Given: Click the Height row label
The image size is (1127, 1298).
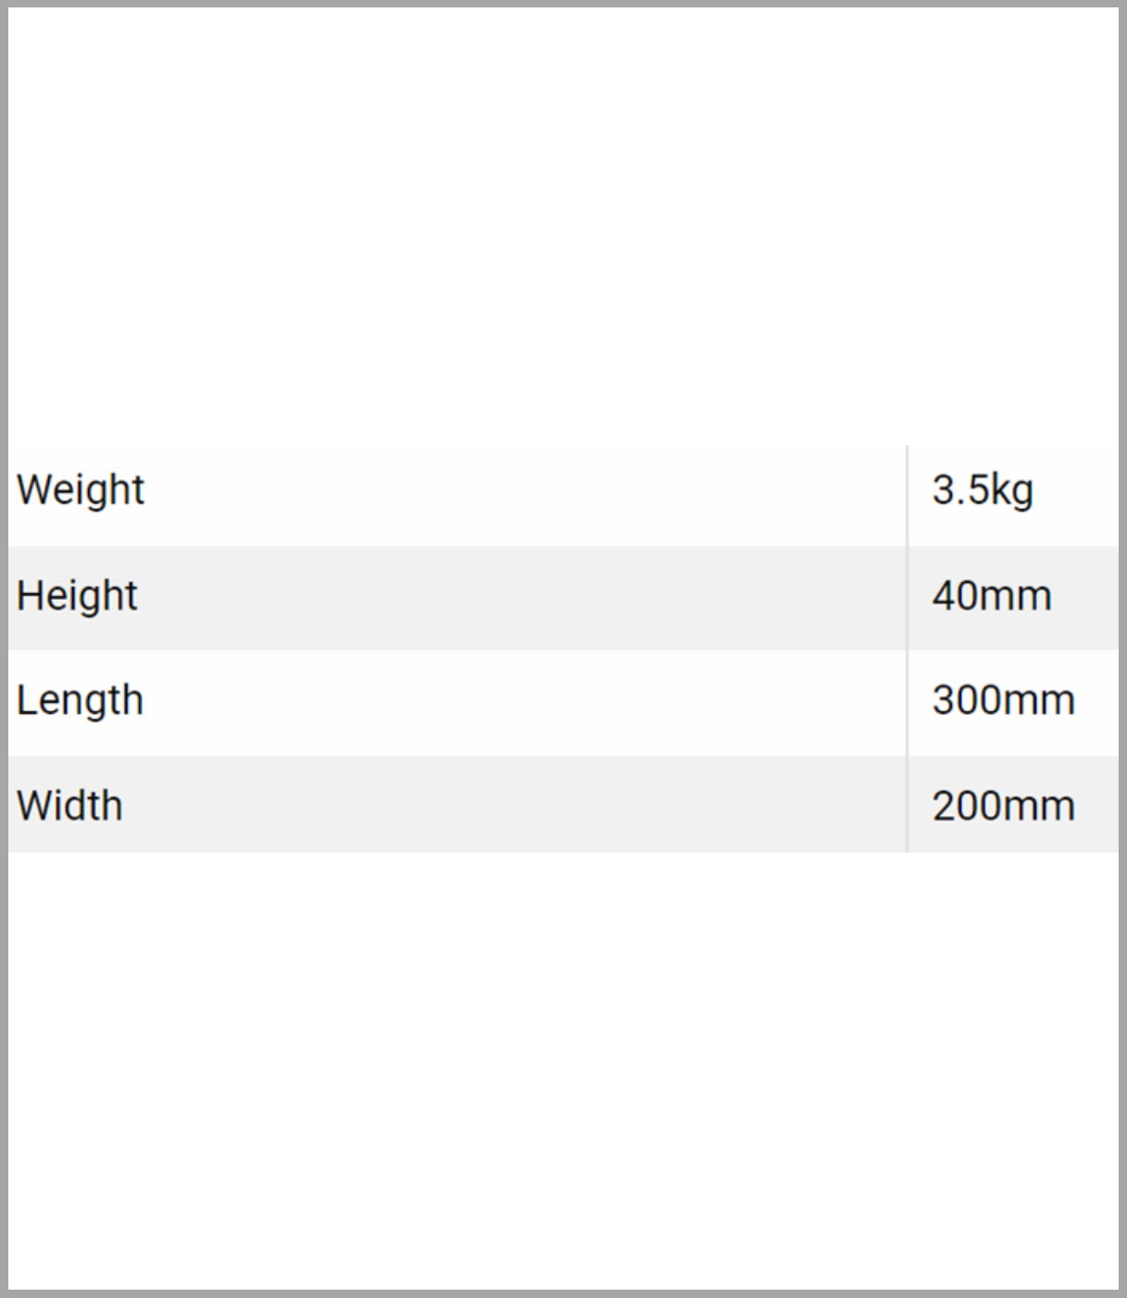Looking at the screenshot, I should pyautogui.click(x=77, y=595).
